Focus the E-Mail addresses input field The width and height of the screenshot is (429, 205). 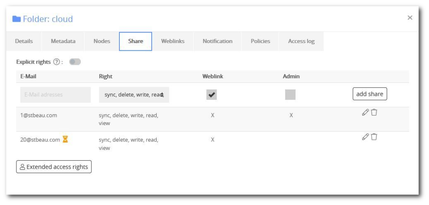[x=56, y=95]
